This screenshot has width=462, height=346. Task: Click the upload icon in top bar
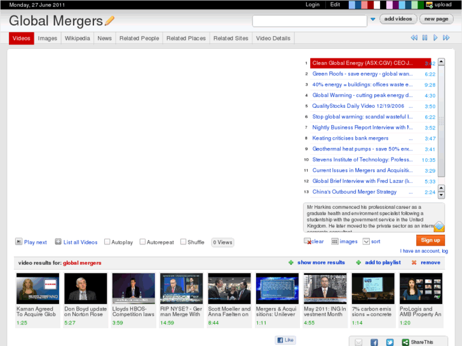click(x=430, y=4)
